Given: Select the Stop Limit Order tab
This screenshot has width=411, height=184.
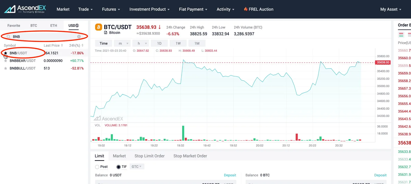Looking at the screenshot, I should 150,156.
